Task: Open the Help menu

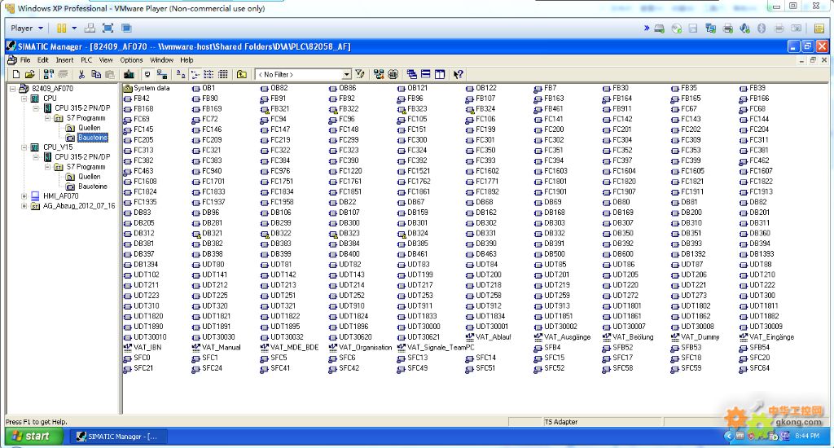Action: click(187, 60)
